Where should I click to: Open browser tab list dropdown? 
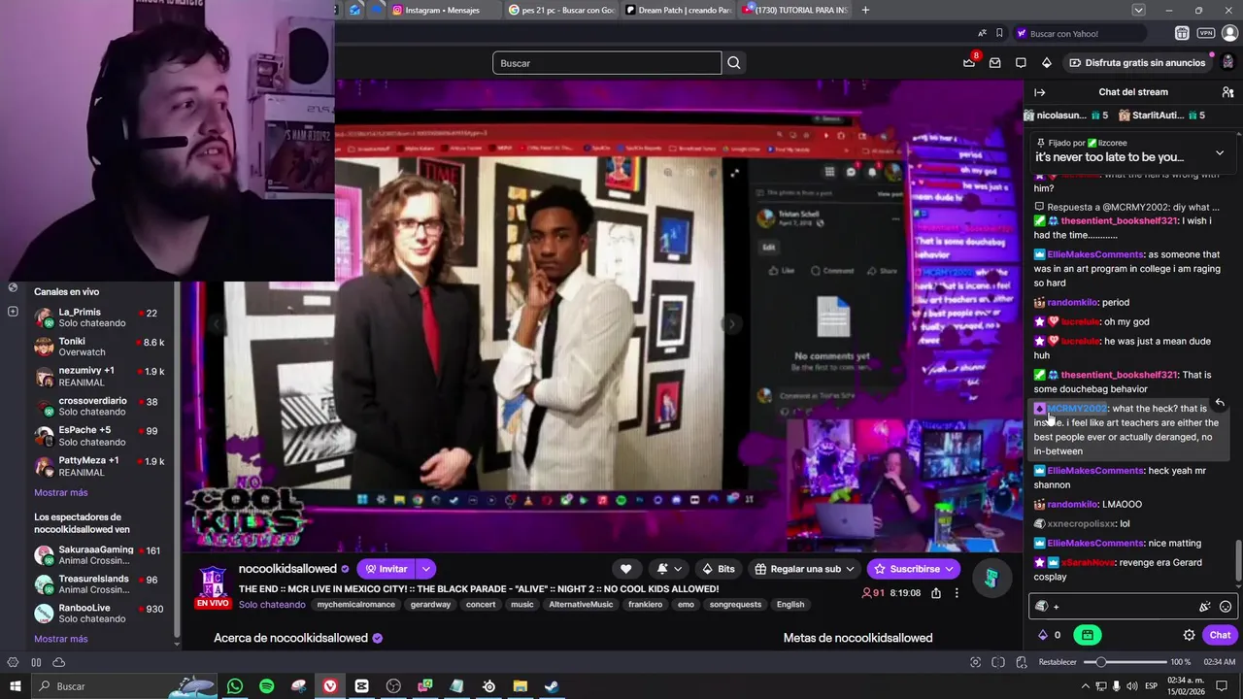tap(1138, 10)
